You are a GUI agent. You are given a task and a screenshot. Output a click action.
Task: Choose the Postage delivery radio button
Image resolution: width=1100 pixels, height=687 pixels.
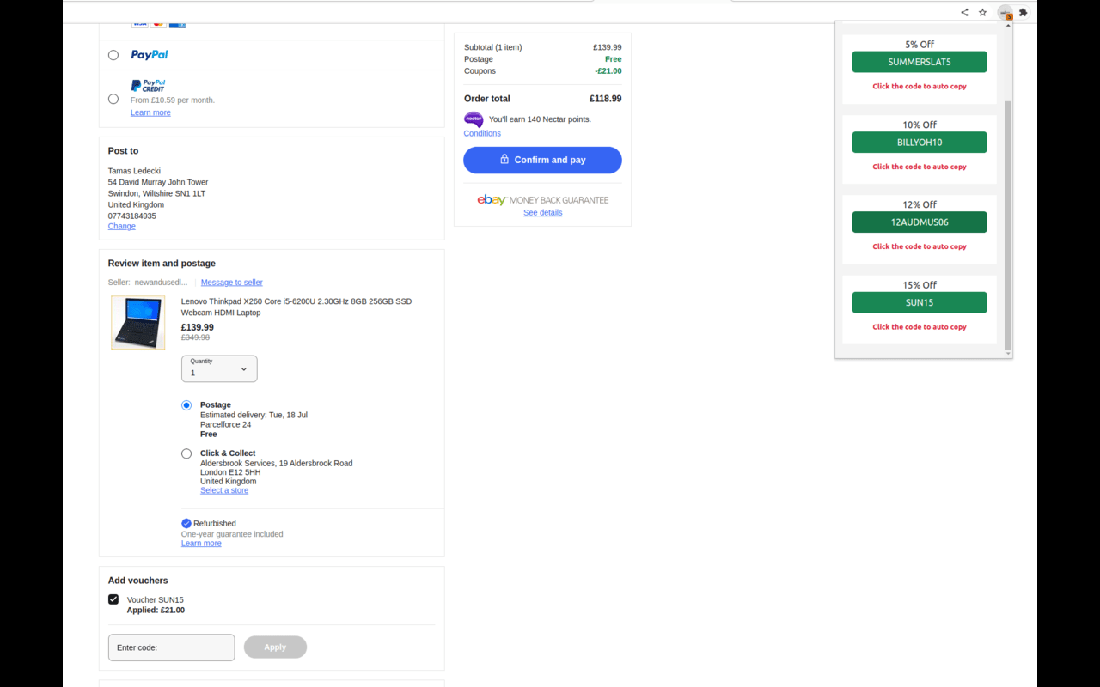tap(186, 405)
